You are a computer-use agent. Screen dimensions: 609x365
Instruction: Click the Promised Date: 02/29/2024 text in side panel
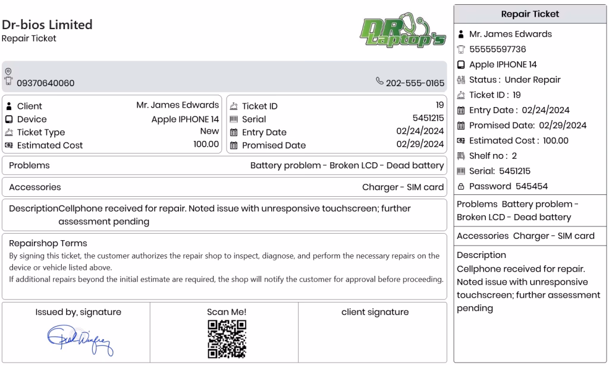[528, 125]
